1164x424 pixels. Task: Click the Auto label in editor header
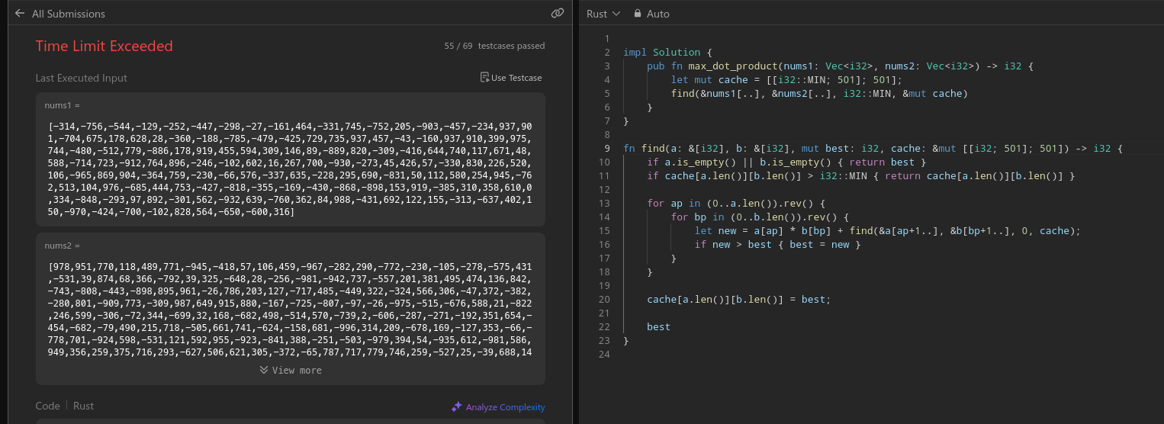[658, 14]
